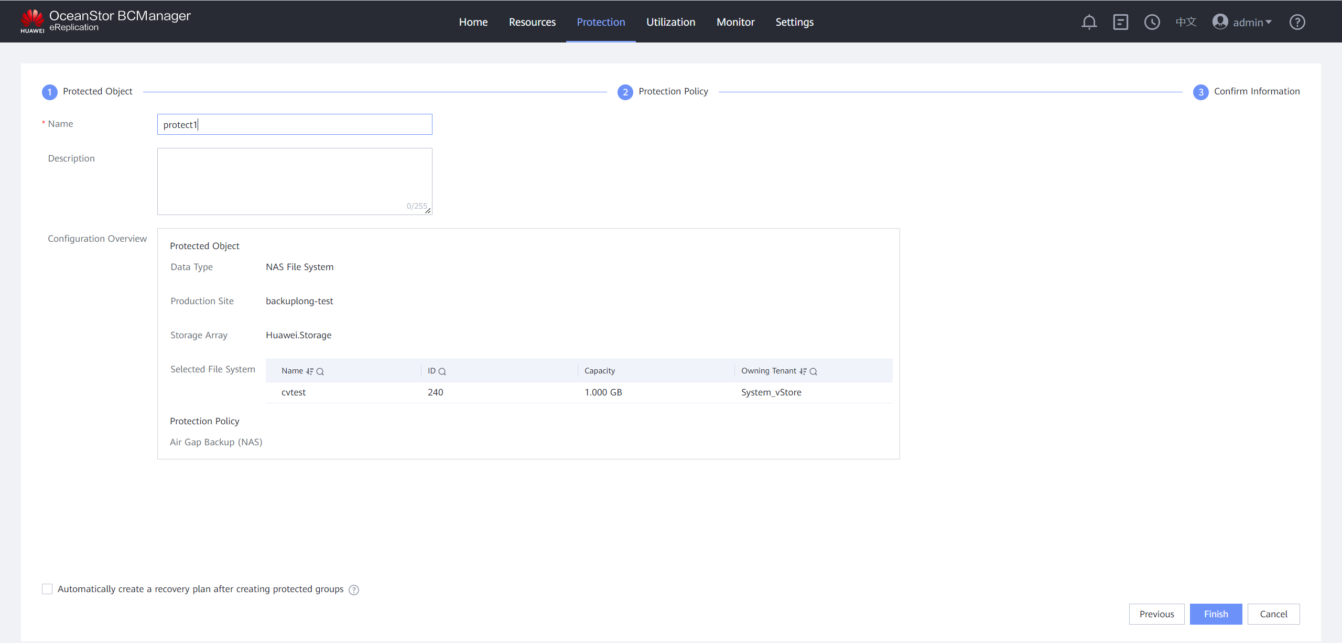This screenshot has width=1342, height=643.
Task: Click the Cancel button
Action: pos(1273,614)
